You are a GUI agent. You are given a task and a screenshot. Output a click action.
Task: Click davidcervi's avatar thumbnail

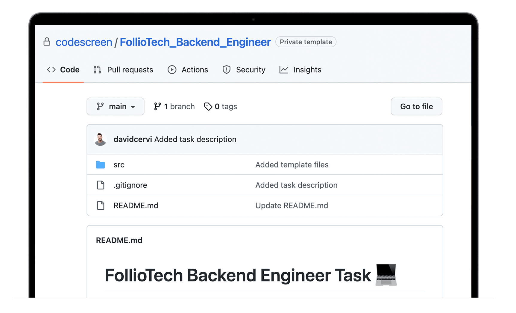click(x=100, y=139)
